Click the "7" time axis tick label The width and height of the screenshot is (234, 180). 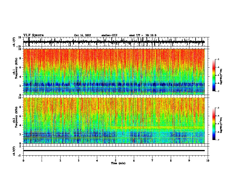(x=152, y=161)
